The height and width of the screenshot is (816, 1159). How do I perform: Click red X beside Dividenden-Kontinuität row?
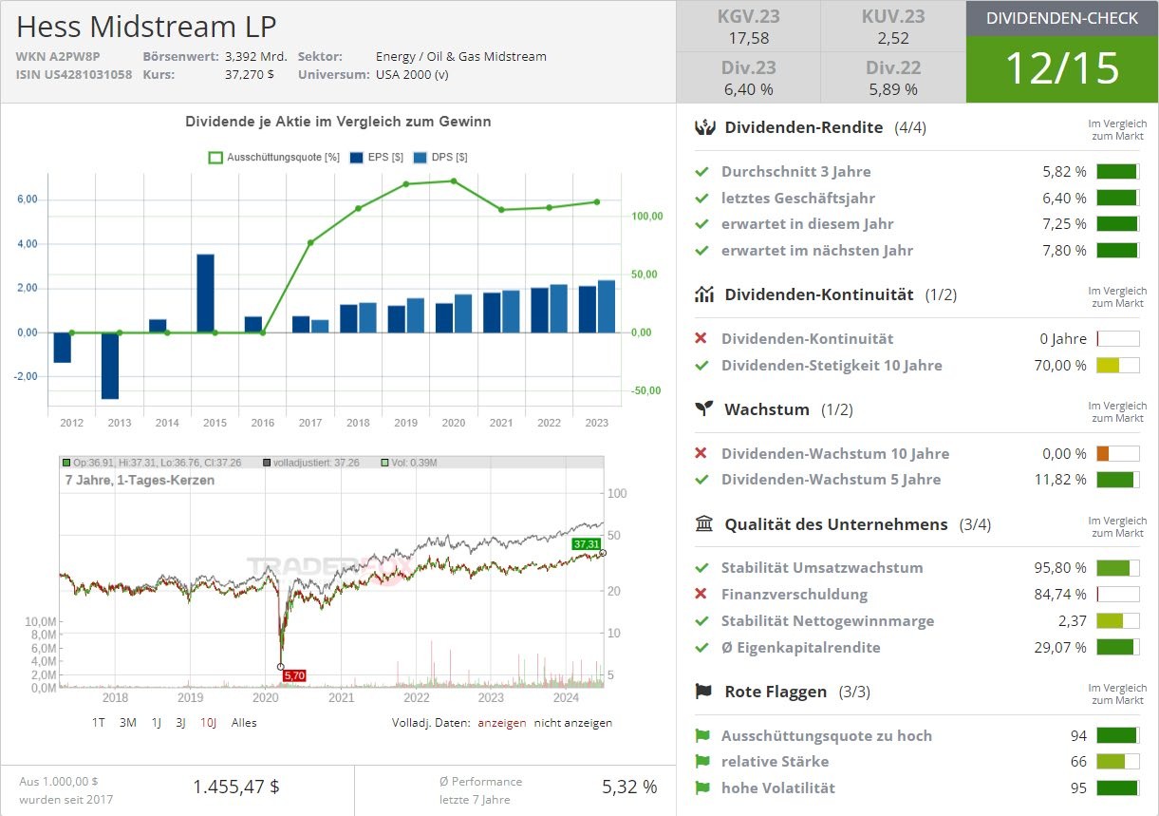click(x=701, y=339)
